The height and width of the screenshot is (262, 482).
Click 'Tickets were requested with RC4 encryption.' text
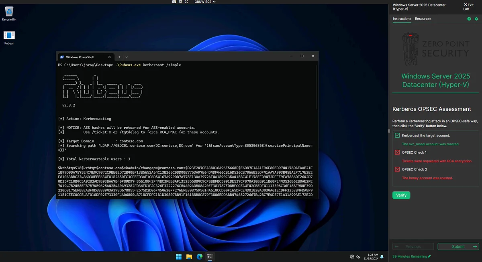click(x=437, y=161)
